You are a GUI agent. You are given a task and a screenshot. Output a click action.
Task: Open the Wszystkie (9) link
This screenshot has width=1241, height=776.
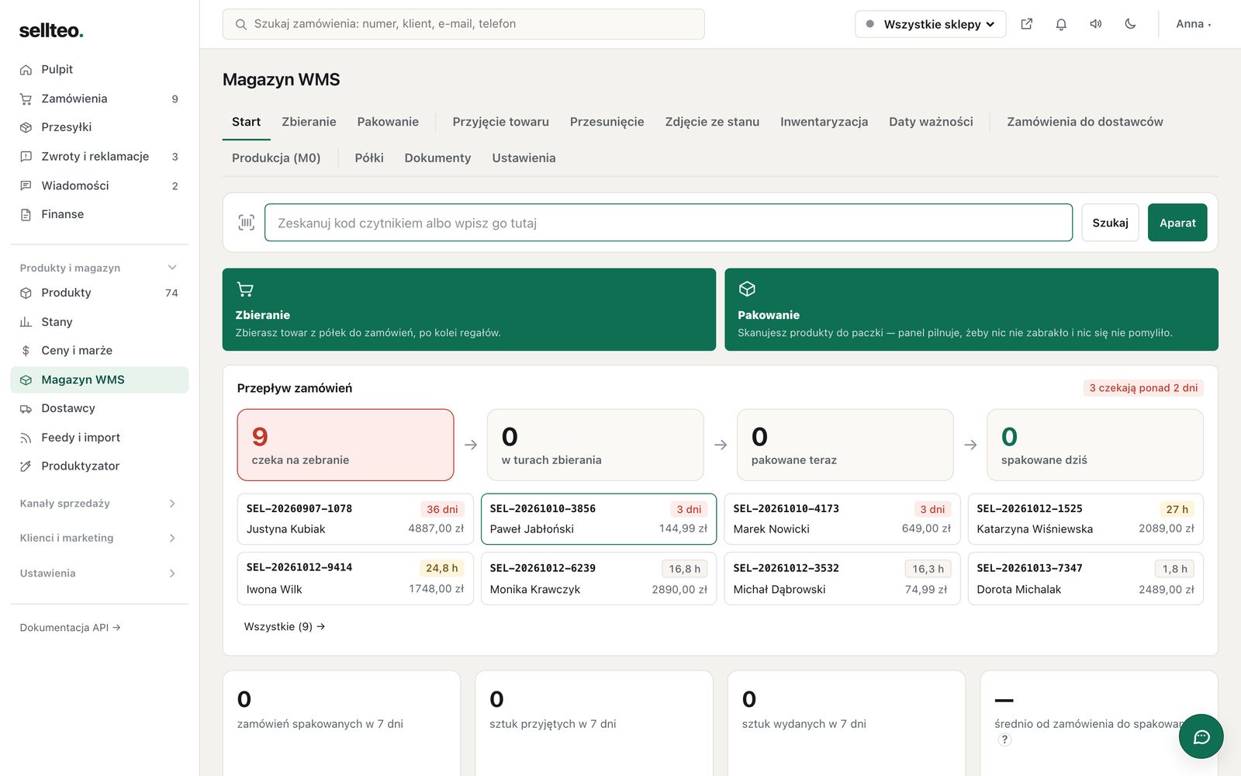click(x=285, y=626)
